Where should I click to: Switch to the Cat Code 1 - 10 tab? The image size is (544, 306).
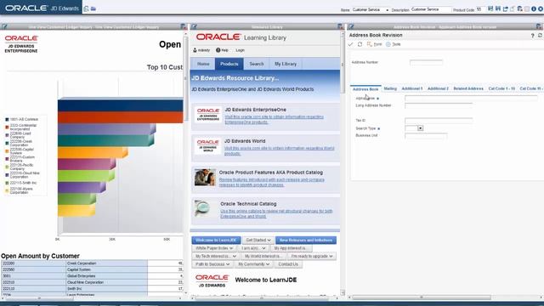pos(501,88)
